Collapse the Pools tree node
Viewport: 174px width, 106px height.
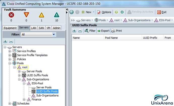[x=10, y=63]
